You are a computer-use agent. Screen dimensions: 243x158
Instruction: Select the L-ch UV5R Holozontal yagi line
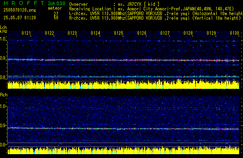[156, 13]
